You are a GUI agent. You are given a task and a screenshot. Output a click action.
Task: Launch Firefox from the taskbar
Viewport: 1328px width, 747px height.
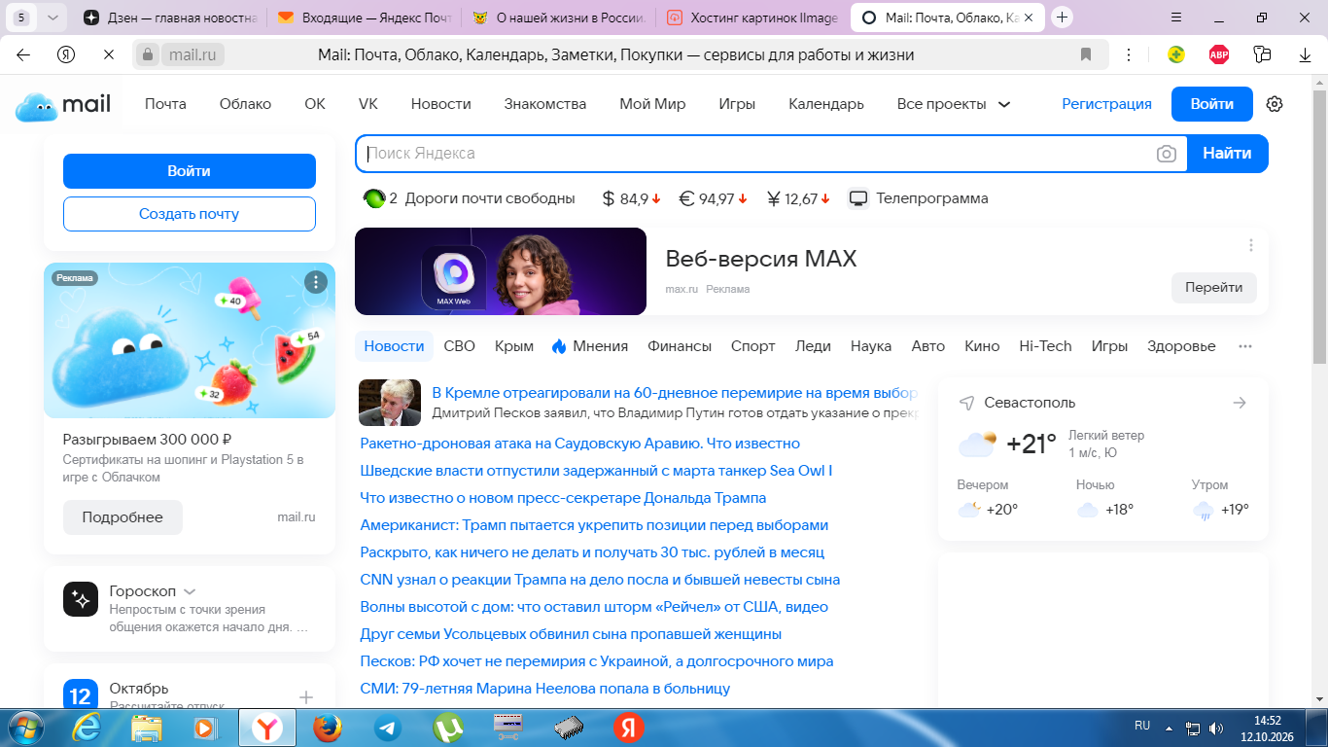328,728
